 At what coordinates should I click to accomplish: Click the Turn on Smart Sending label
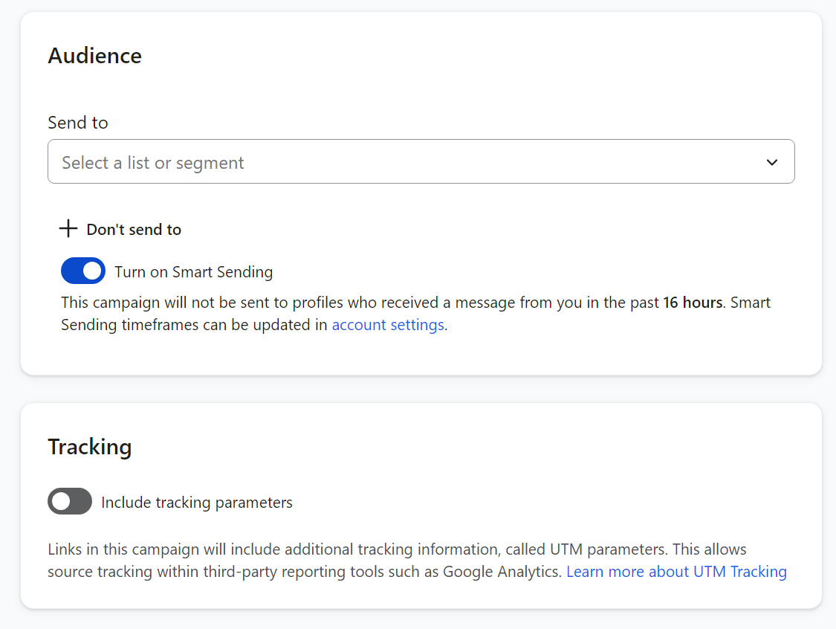193,272
